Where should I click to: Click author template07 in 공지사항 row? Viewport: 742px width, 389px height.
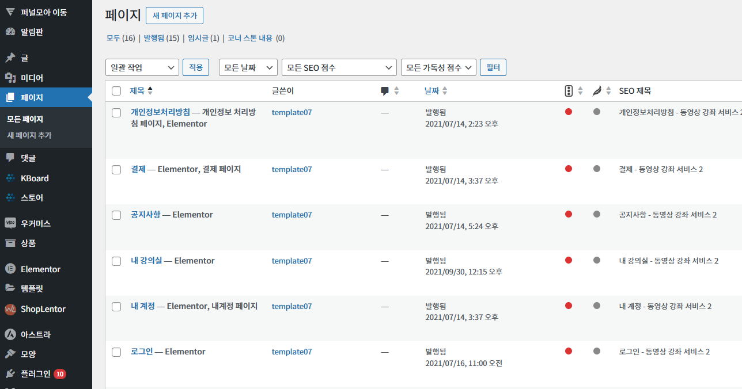[291, 215]
